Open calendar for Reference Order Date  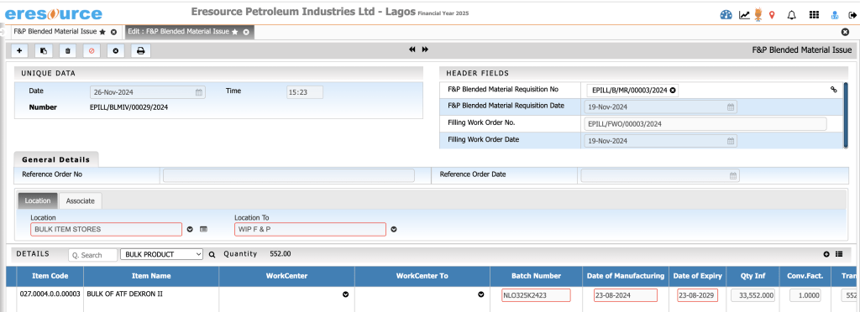[x=733, y=175]
